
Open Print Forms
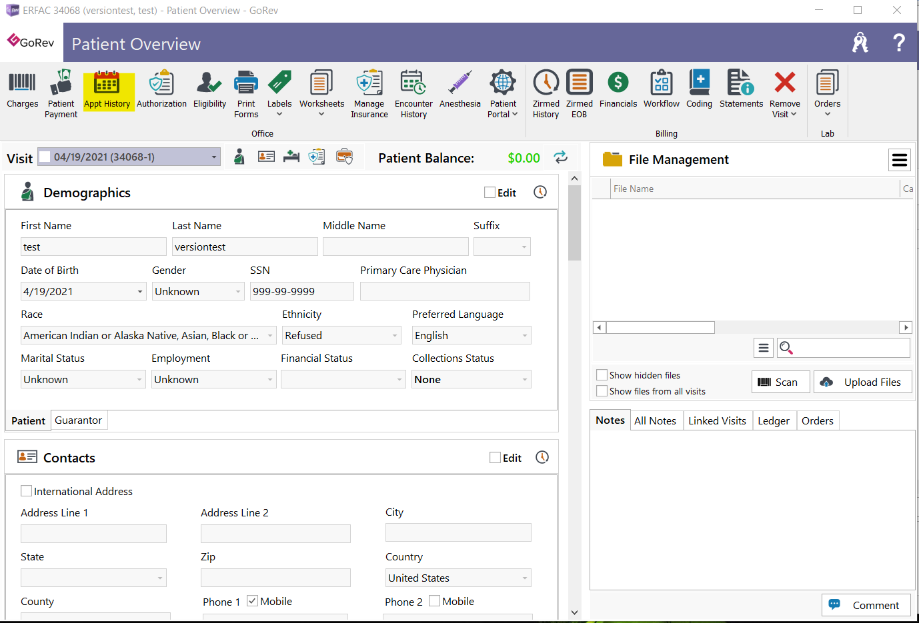(246, 94)
